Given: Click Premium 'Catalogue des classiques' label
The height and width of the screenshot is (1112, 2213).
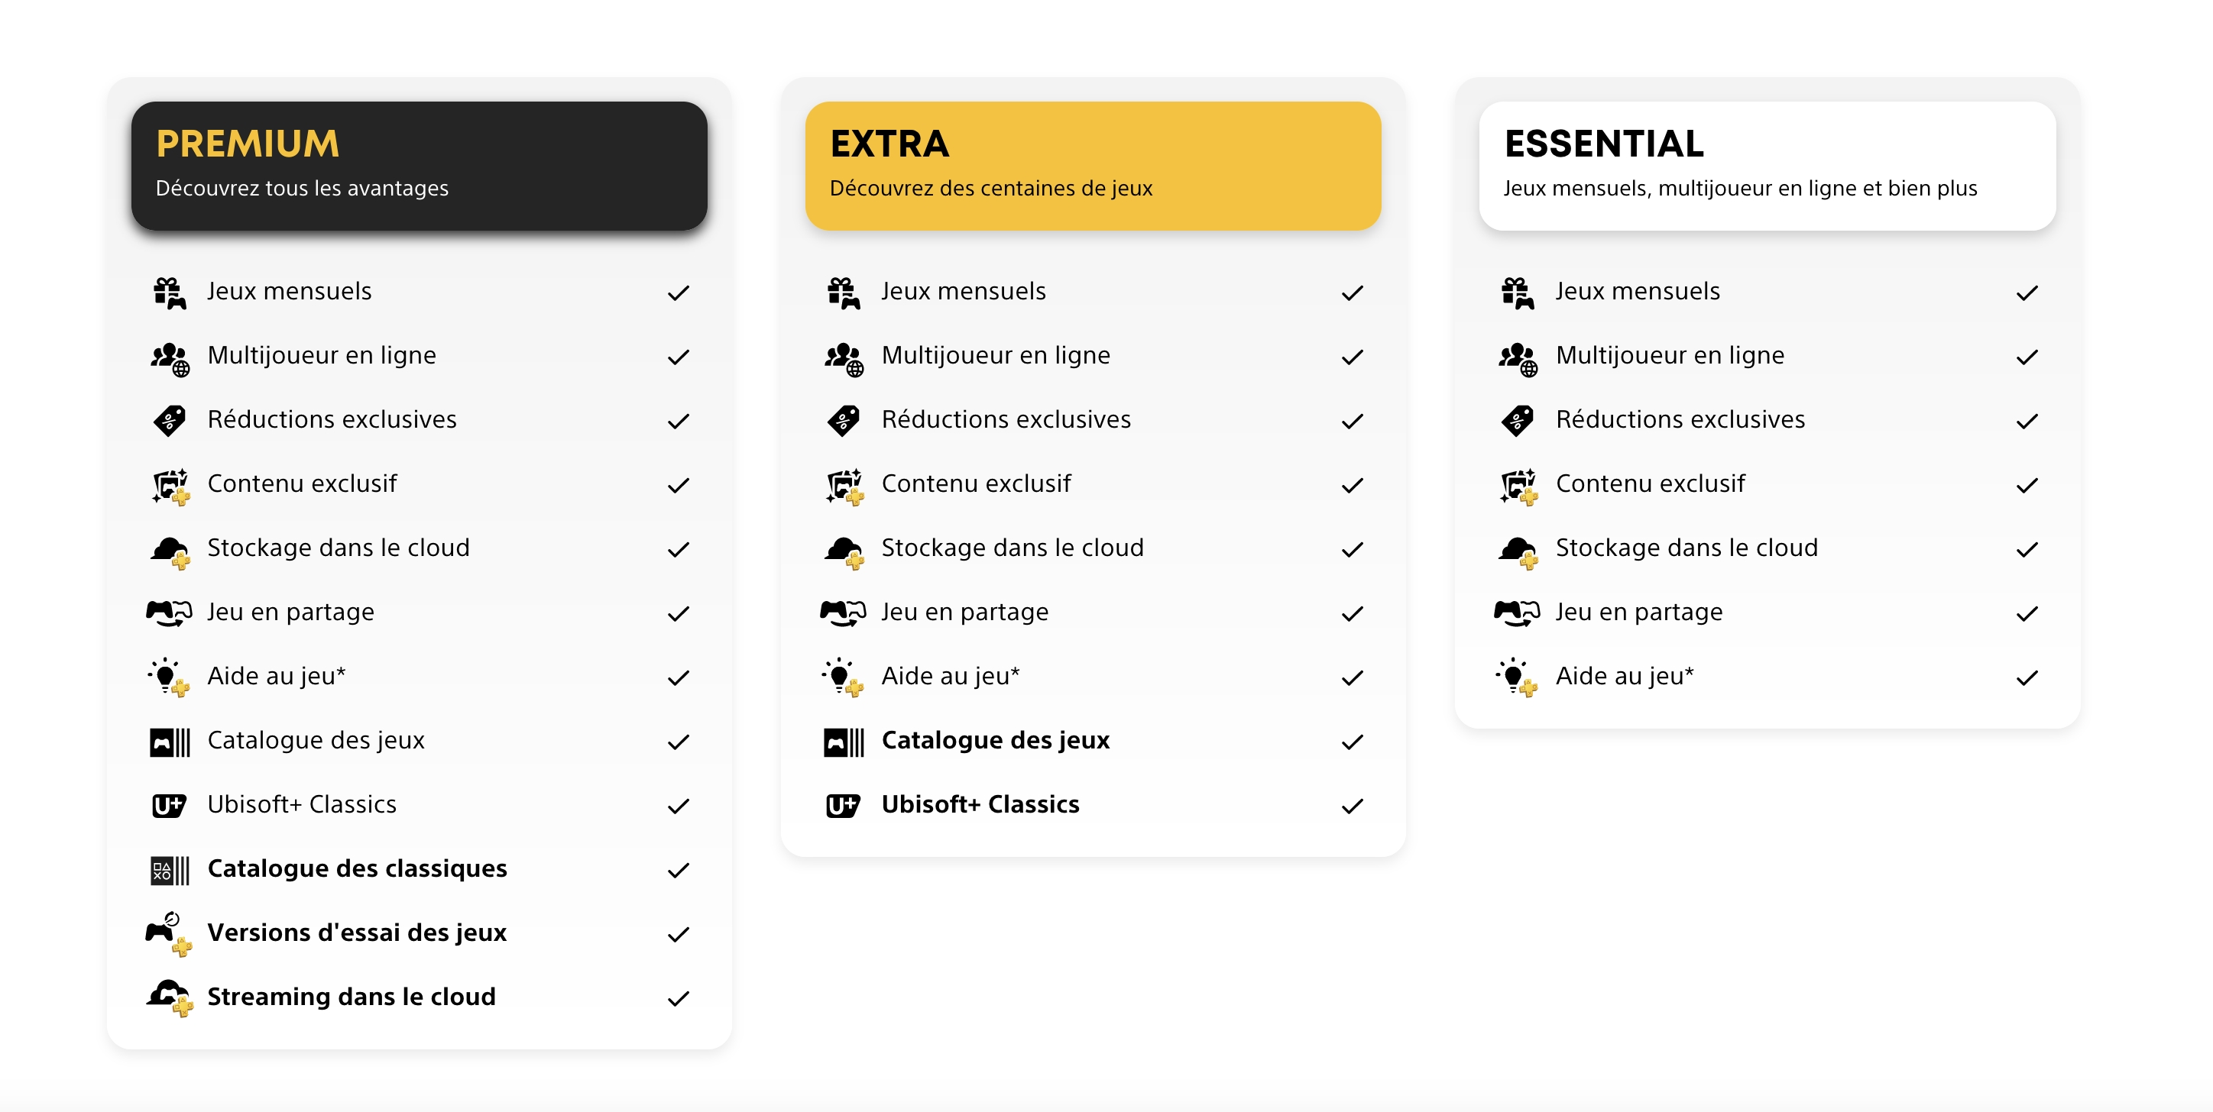Looking at the screenshot, I should pos(358,869).
